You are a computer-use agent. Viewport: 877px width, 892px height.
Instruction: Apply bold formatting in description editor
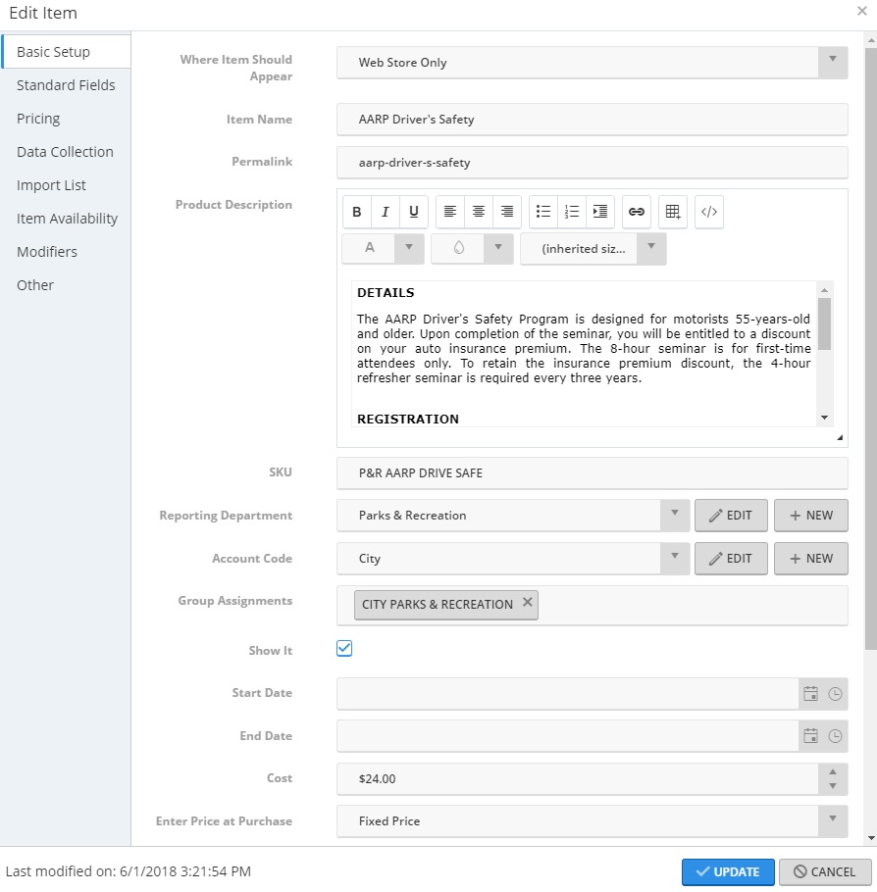357,212
